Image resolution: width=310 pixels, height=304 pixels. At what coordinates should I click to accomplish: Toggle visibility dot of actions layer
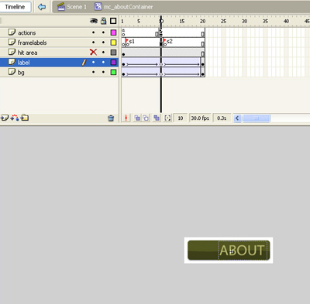(93, 32)
